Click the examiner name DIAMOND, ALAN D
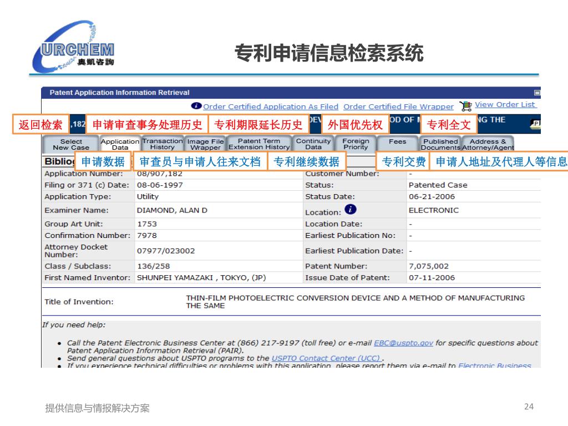Image resolution: width=568 pixels, height=426 pixels. 172,210
